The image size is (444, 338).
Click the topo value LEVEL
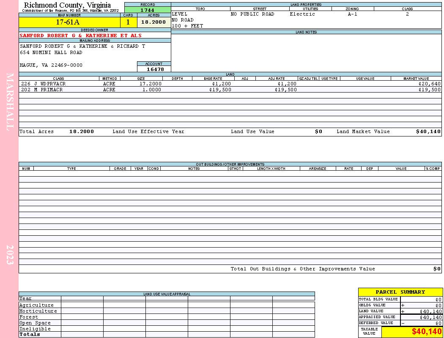click(x=180, y=14)
